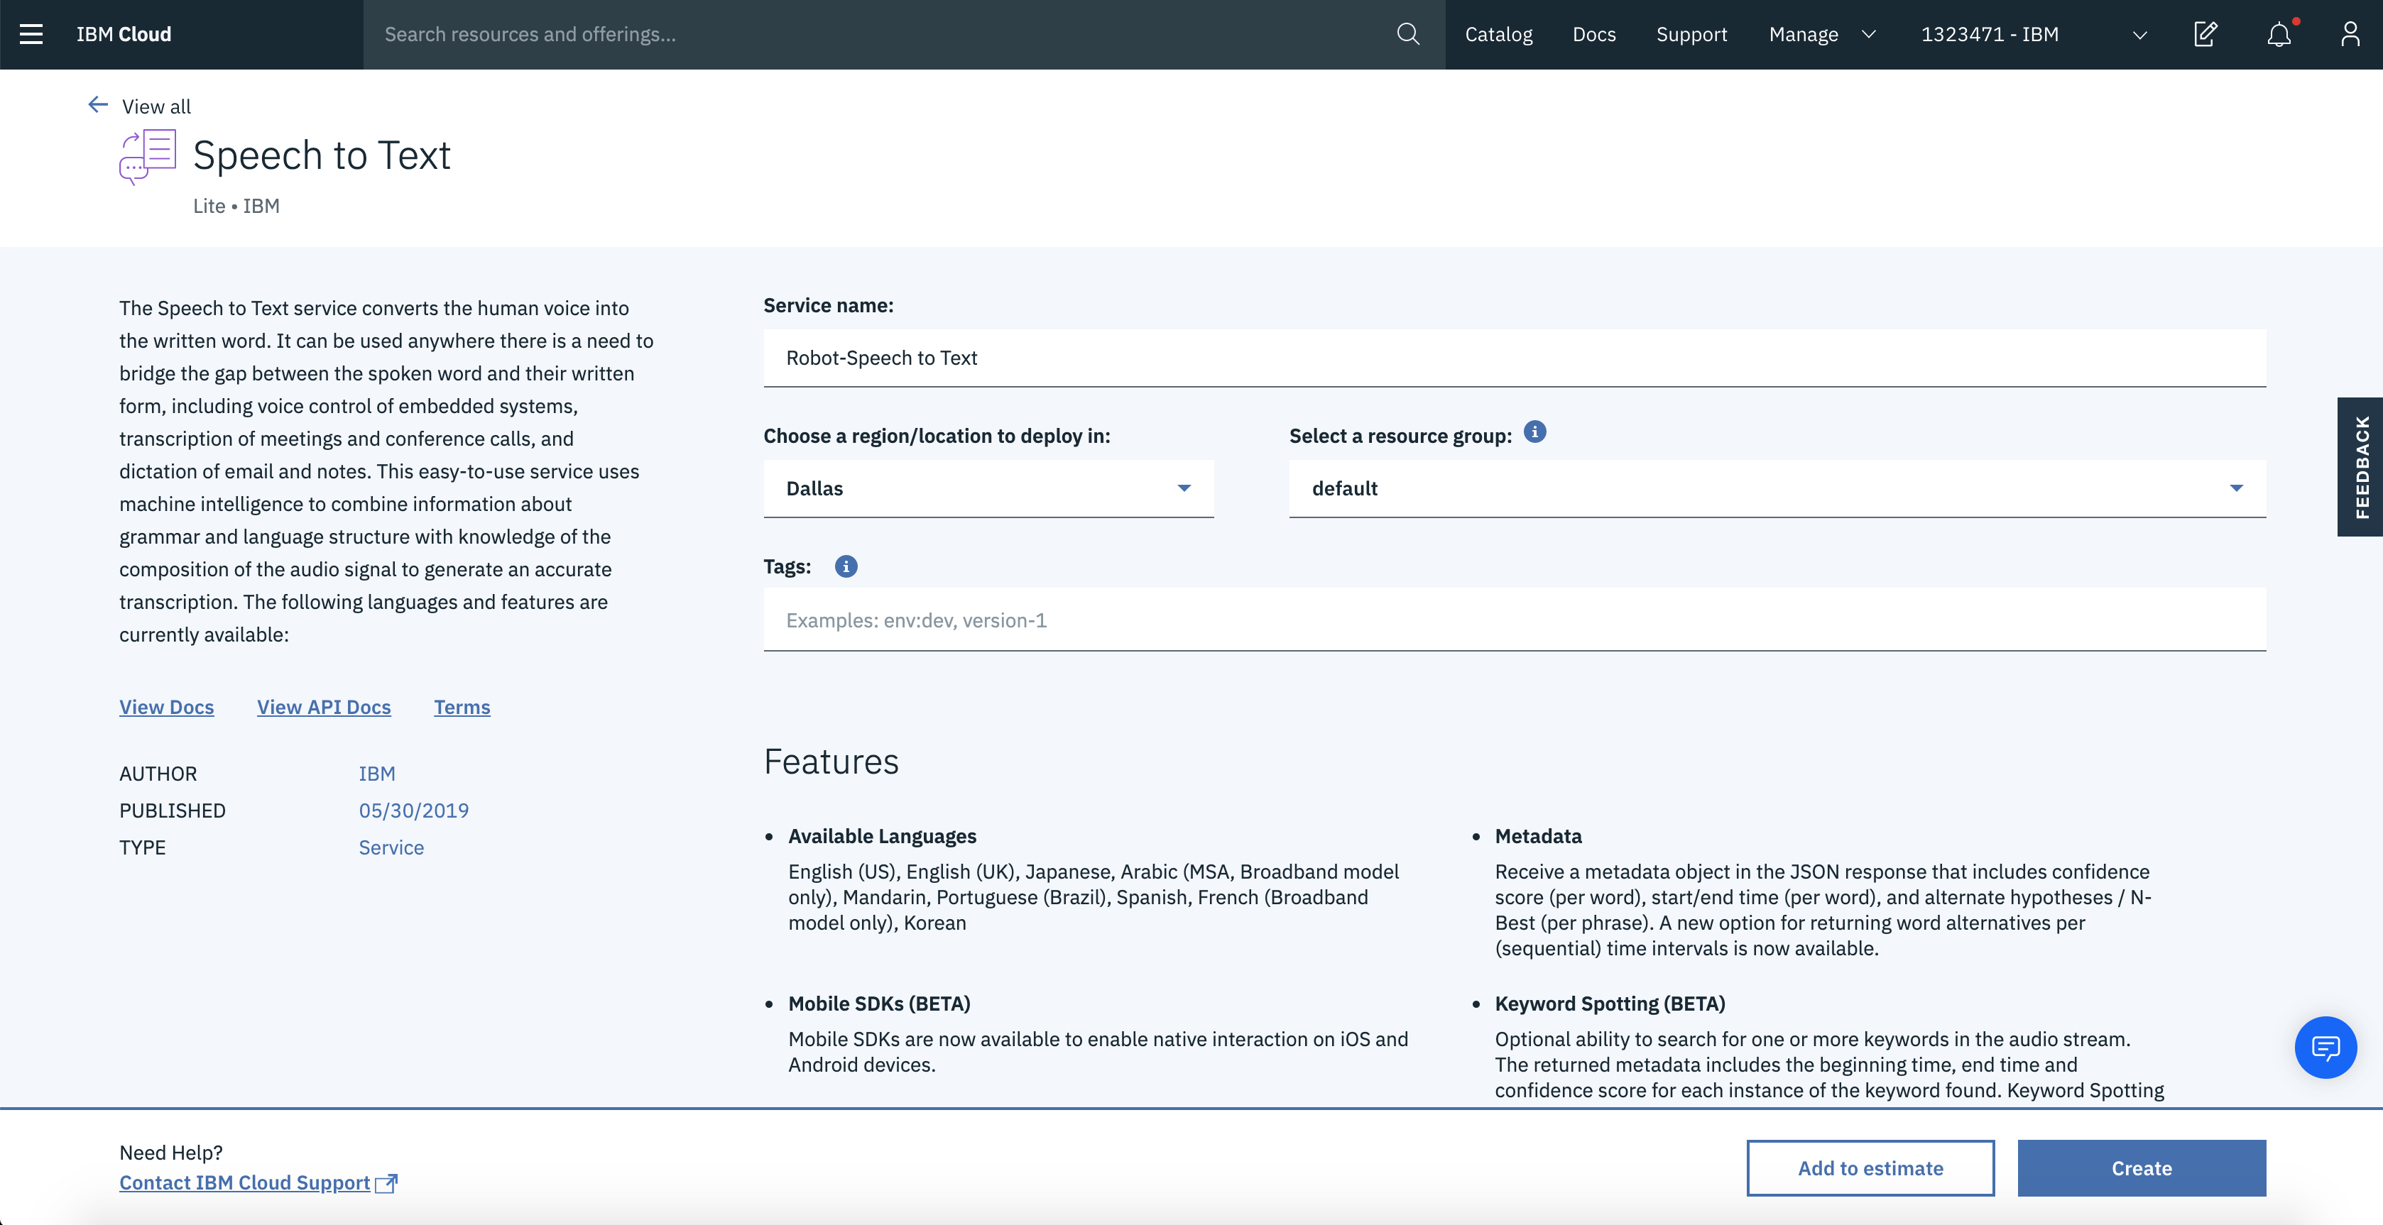Expand the default resource group dropdown

pyautogui.click(x=1776, y=488)
